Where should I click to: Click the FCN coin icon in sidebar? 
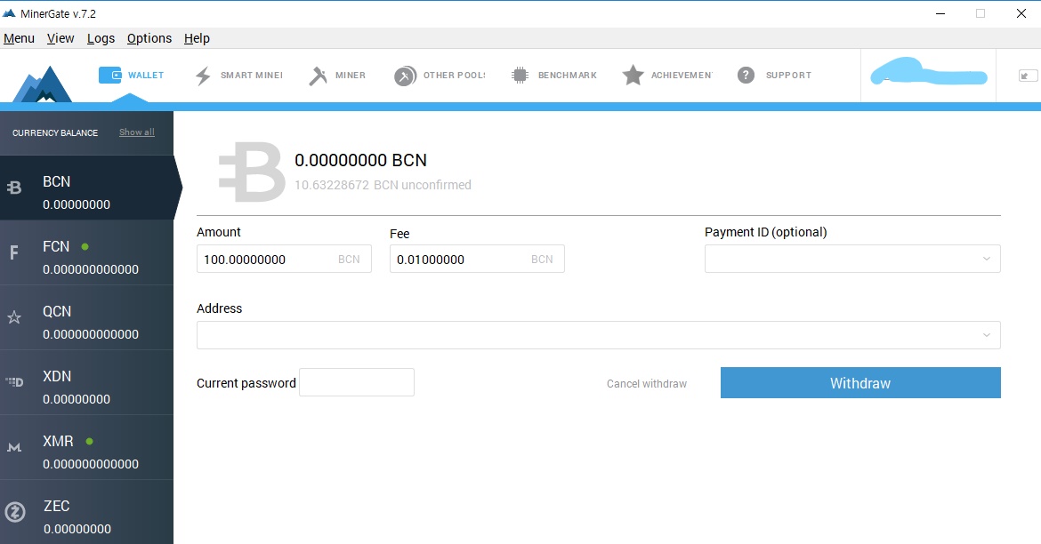coord(14,252)
